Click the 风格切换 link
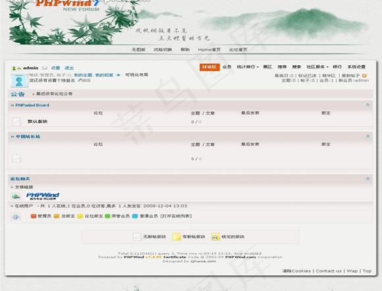 point(163,49)
